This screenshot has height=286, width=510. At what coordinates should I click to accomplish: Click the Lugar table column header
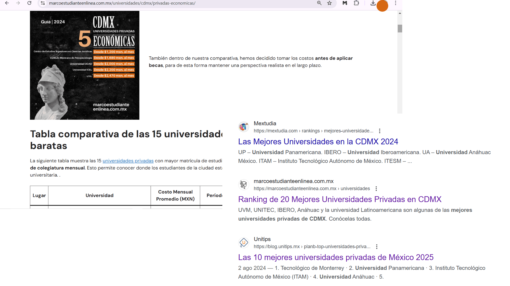(x=39, y=195)
